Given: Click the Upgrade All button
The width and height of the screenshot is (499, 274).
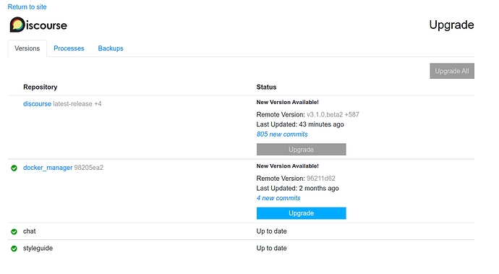Looking at the screenshot, I should coord(452,71).
